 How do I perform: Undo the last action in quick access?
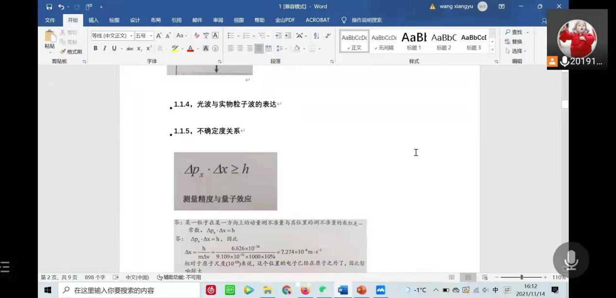[61, 7]
